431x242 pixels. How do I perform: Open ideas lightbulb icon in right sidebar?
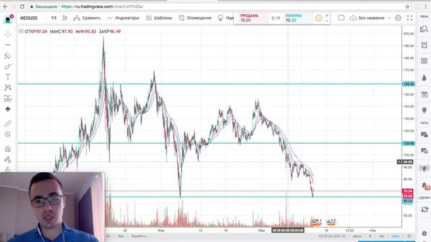point(424,110)
